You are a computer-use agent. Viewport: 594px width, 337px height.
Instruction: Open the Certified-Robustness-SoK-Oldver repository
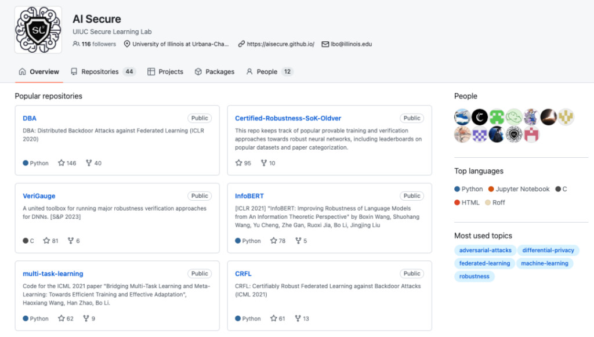coord(288,118)
